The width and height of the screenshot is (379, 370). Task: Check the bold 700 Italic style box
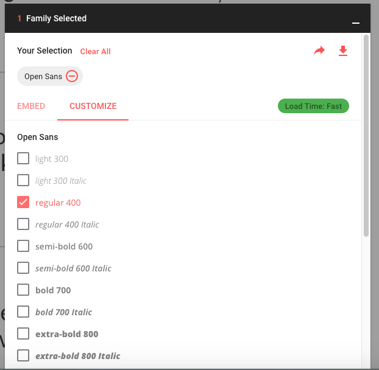(23, 312)
